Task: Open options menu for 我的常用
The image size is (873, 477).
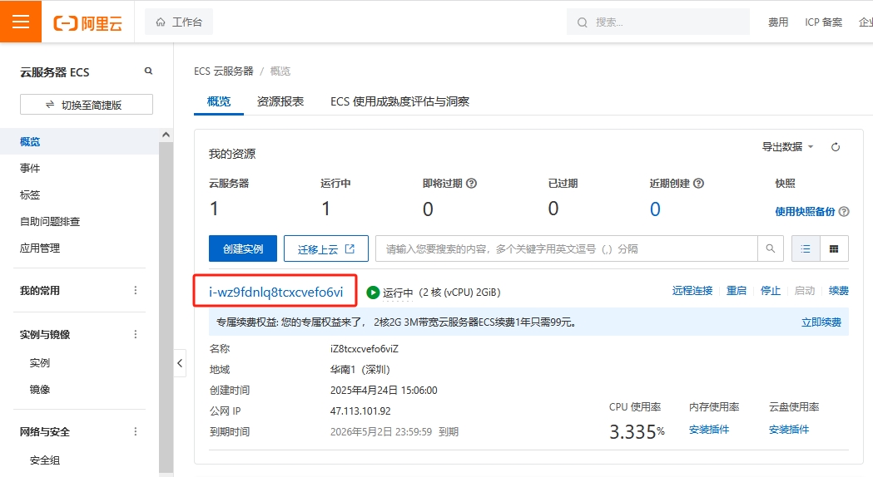Action: click(136, 290)
